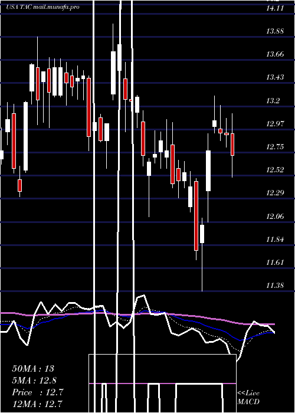The height and width of the screenshot is (413, 295).
Task: Select the 12.75 price axis label
Action: coord(275,147)
